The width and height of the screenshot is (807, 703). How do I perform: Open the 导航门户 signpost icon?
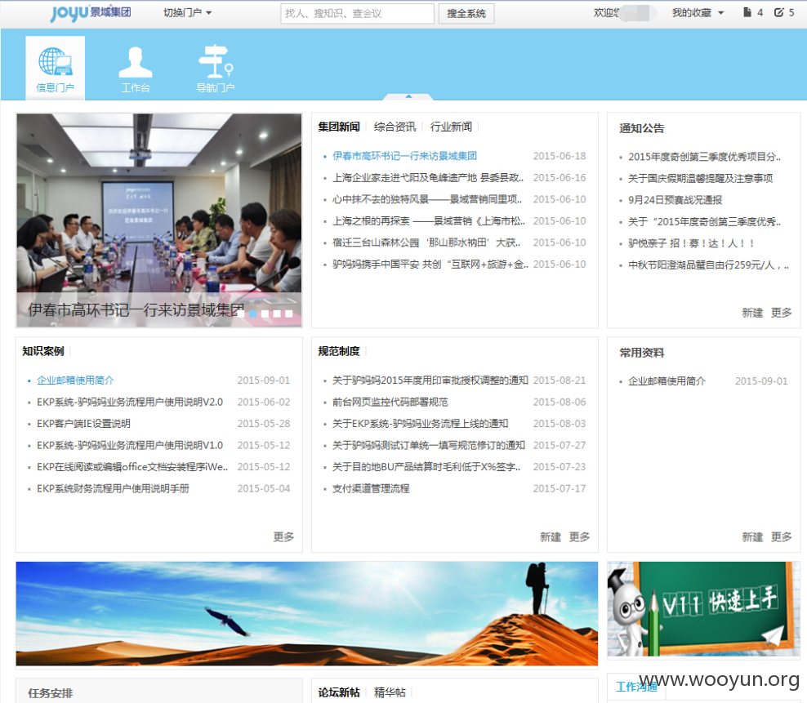pyautogui.click(x=216, y=68)
